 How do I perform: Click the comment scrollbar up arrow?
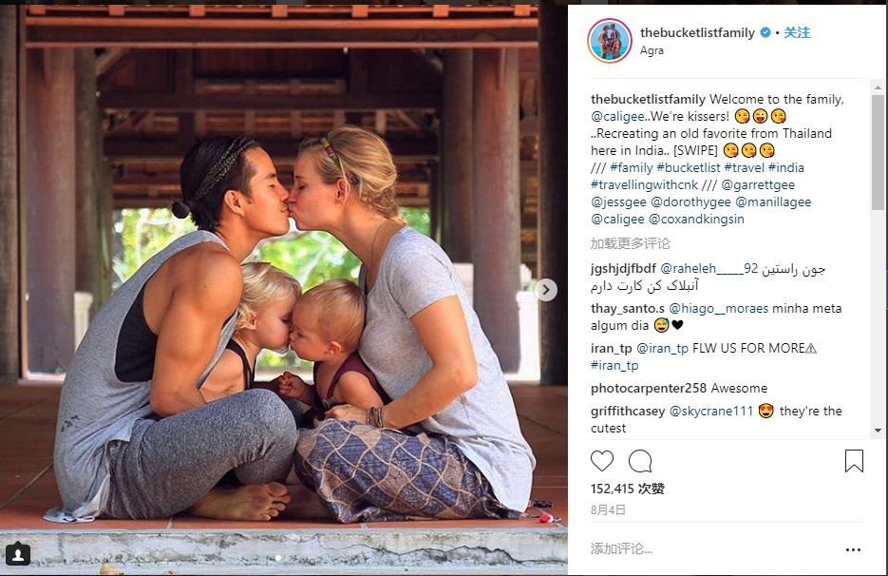(x=878, y=87)
